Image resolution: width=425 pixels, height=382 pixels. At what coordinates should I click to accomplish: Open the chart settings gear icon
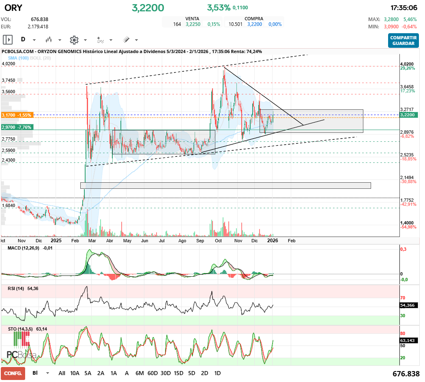click(74, 40)
